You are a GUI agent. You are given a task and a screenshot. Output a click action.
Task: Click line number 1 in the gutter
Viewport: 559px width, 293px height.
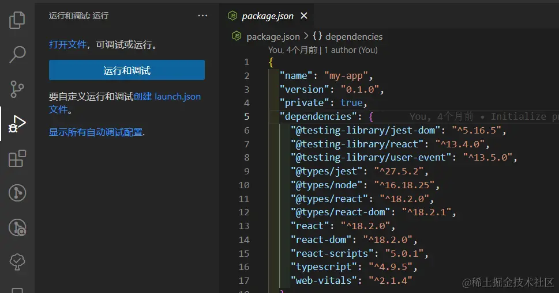(247, 62)
